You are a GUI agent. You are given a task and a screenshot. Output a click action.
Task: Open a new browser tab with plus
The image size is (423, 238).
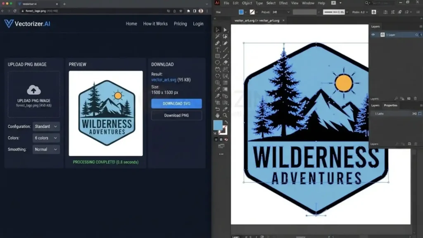(64, 4)
